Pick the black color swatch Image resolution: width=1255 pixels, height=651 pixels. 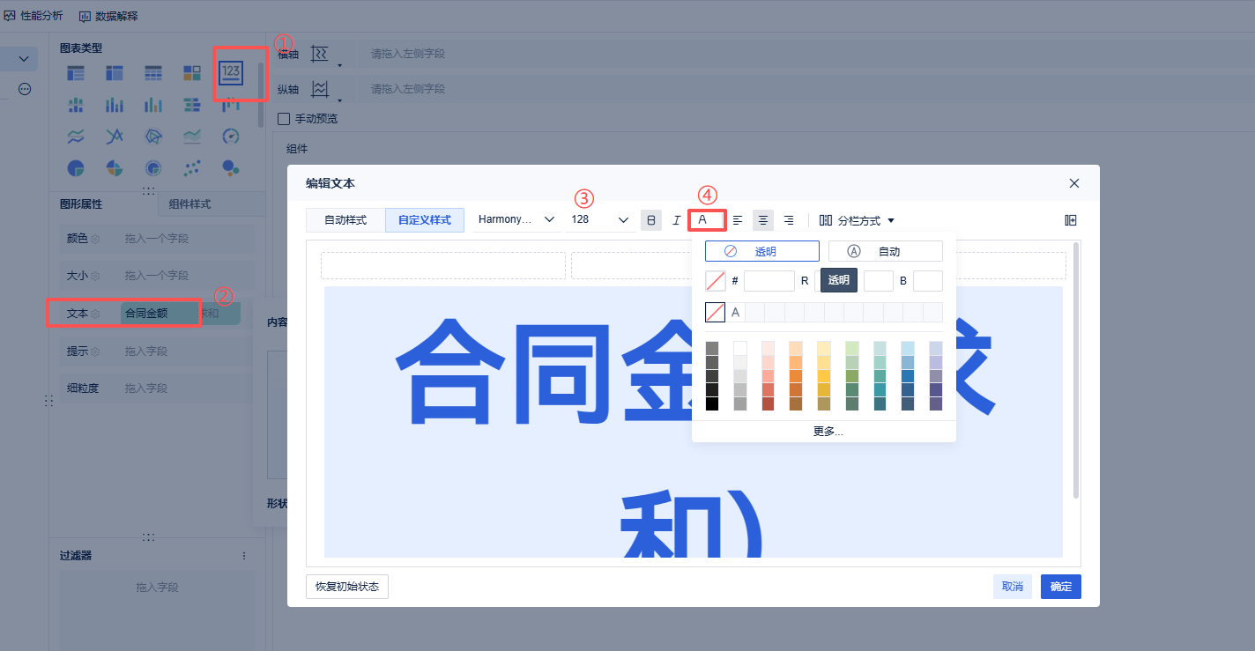coord(712,403)
